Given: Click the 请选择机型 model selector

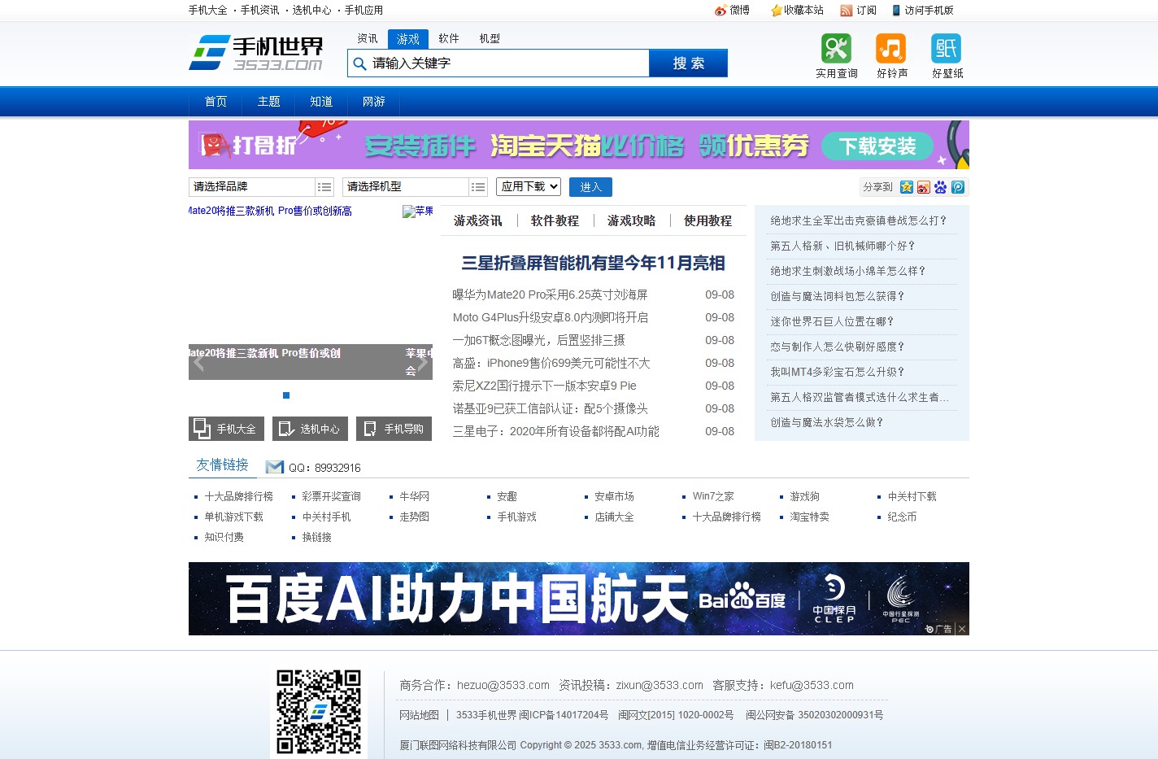Looking at the screenshot, I should [405, 187].
